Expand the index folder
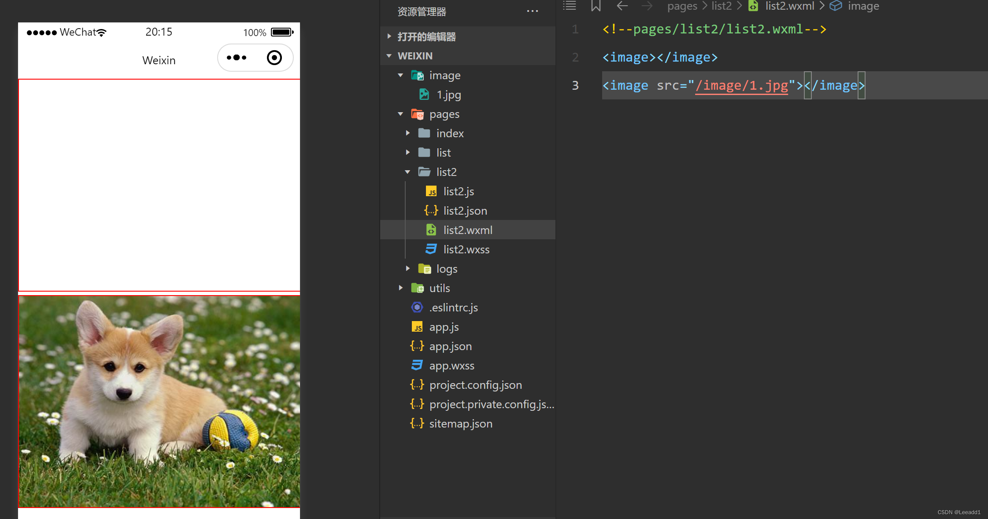Screen dimensions: 988x519 pos(449,133)
